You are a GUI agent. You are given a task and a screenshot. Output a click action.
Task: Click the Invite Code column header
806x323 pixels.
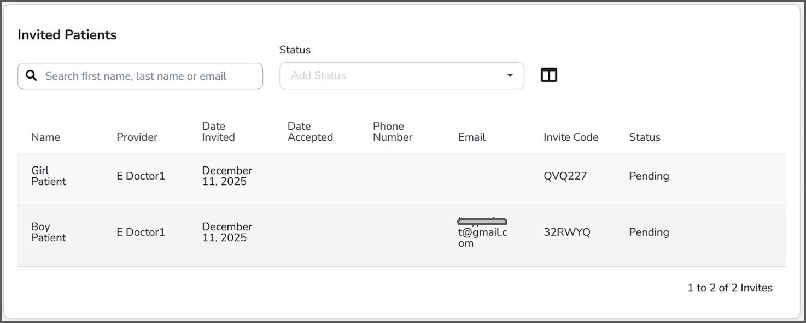pos(570,137)
